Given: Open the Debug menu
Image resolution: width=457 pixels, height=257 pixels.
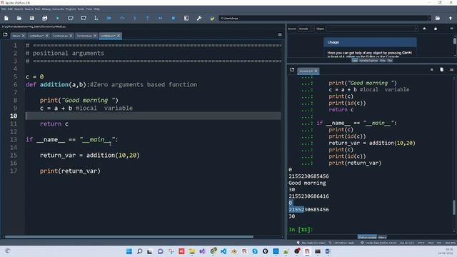Looking at the screenshot, I should coord(46,9).
